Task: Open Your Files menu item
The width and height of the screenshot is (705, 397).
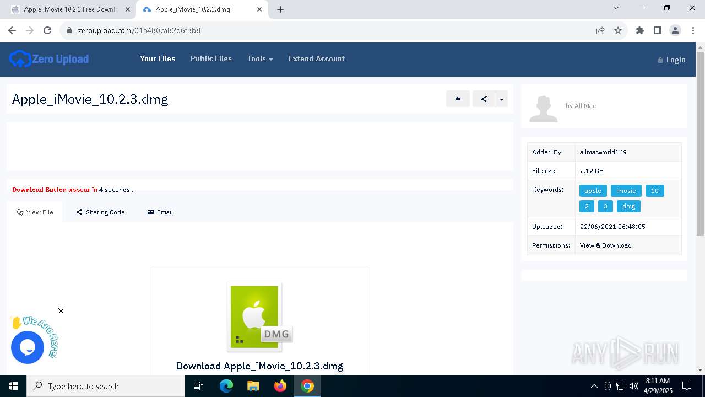Action: pos(158,58)
